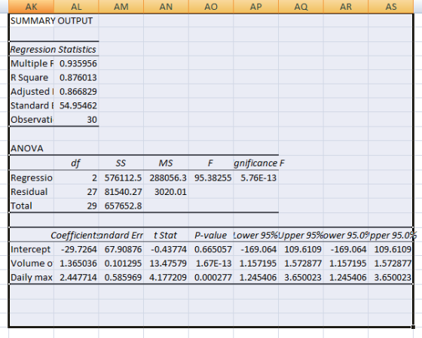Click the Significance F header cell
Screen dimensions: 422x338
click(x=256, y=163)
